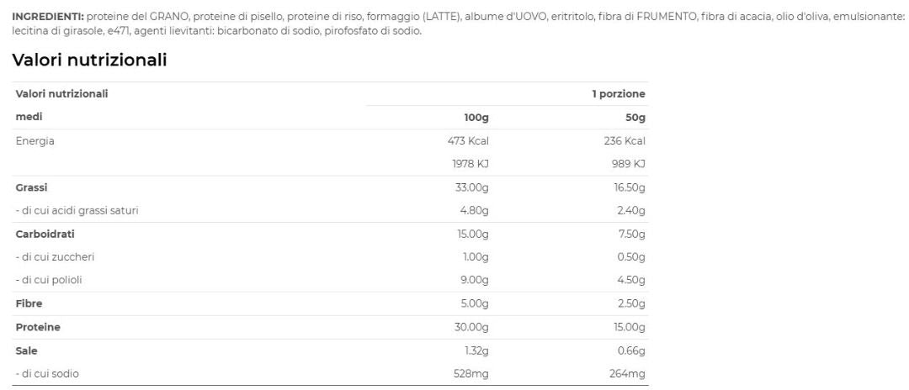Click the "100g" column header
Viewport: 909px width, 390px height.
coord(476,118)
